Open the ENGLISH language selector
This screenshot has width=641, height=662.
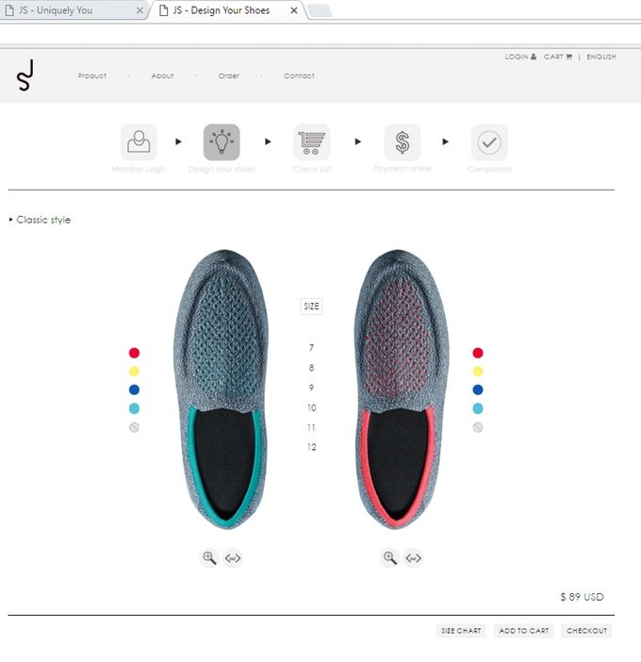600,57
